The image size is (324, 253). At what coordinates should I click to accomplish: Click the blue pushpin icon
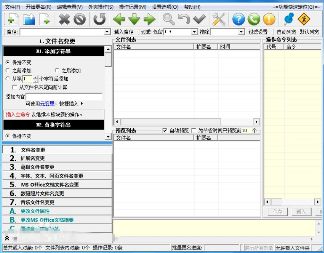point(288,20)
